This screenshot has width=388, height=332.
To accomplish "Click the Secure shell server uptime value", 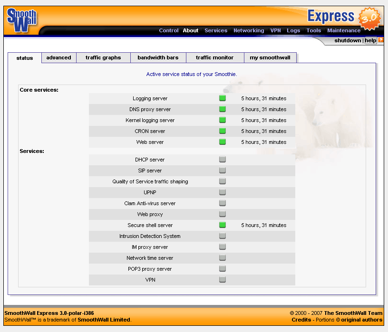I will tap(264, 225).
